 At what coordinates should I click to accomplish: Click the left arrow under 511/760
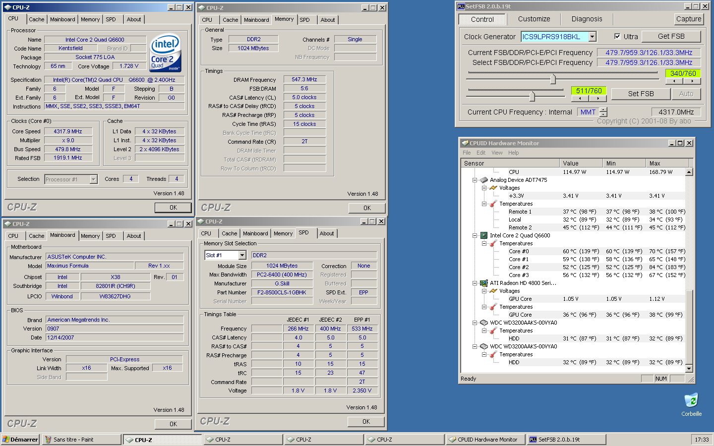tap(580, 98)
